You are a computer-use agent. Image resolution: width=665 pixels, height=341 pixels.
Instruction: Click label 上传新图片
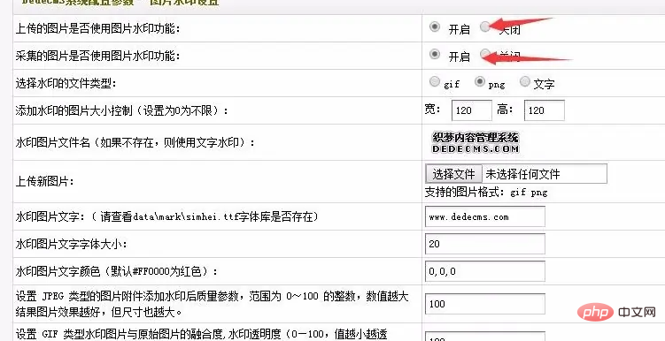coord(45,182)
